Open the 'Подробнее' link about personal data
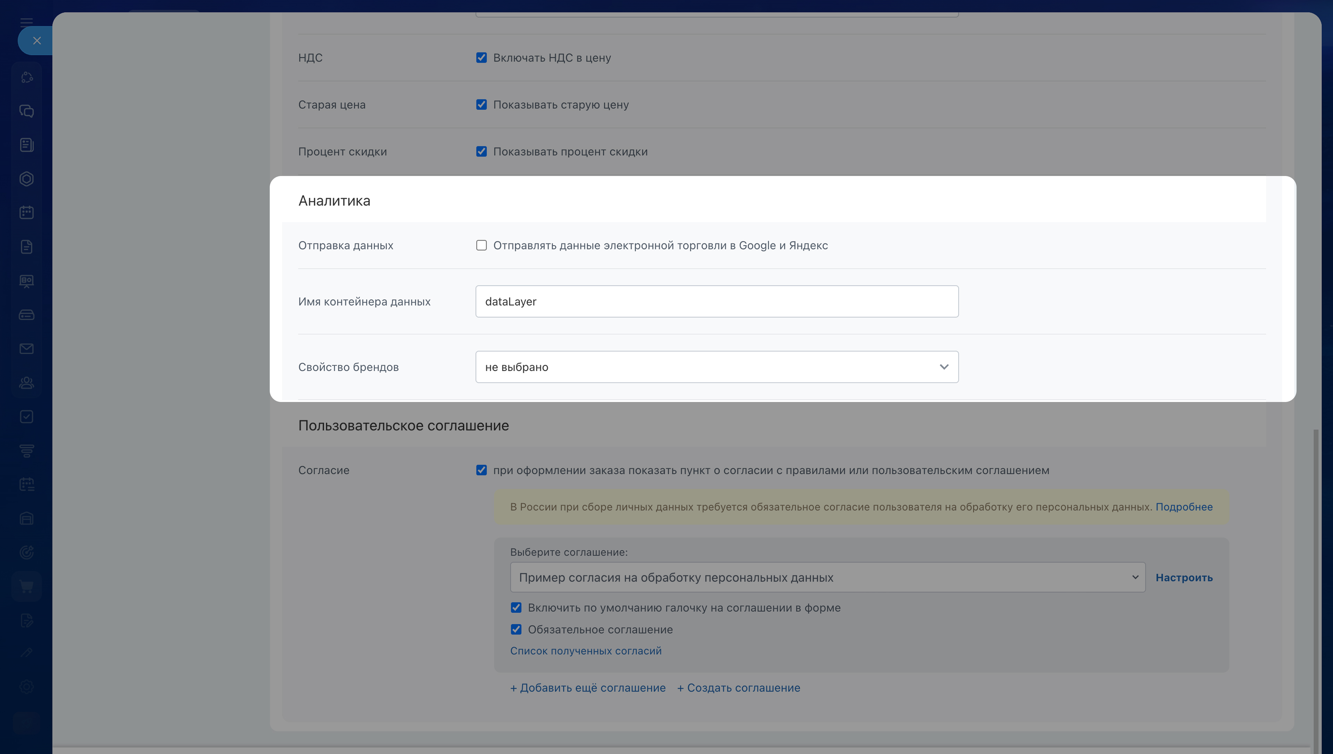The height and width of the screenshot is (754, 1333). pos(1184,507)
